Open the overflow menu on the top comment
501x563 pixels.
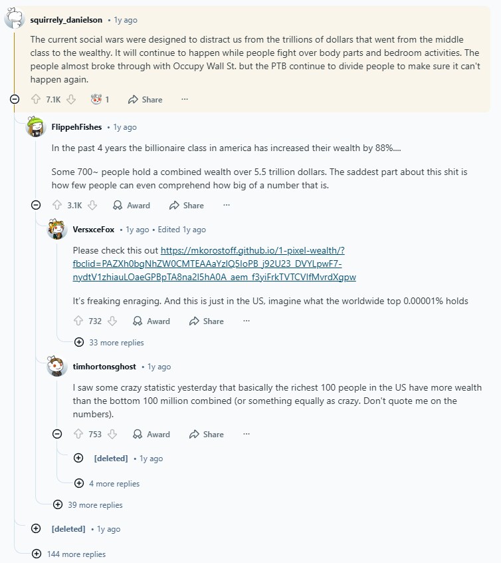tap(184, 99)
